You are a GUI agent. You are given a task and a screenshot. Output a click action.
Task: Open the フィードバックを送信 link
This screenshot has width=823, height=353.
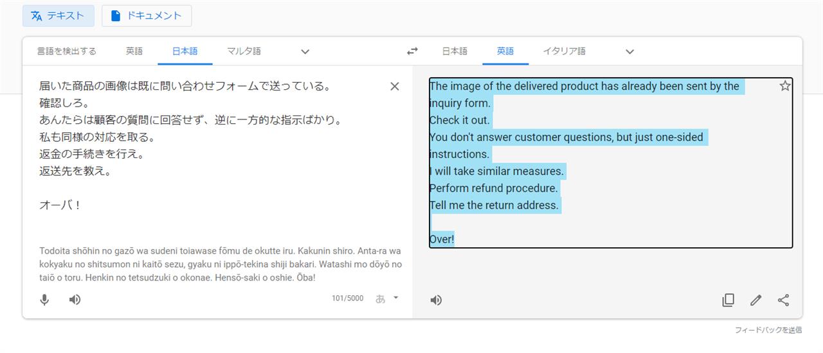(x=768, y=330)
